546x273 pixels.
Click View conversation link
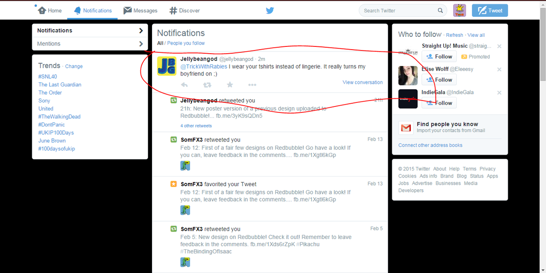pos(363,82)
